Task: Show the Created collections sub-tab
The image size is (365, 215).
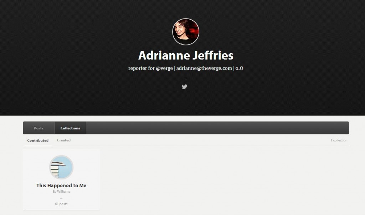Action: pos(64,140)
